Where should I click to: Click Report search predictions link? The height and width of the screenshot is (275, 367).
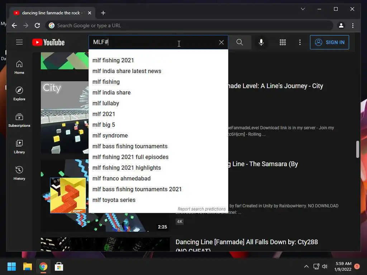(201, 209)
